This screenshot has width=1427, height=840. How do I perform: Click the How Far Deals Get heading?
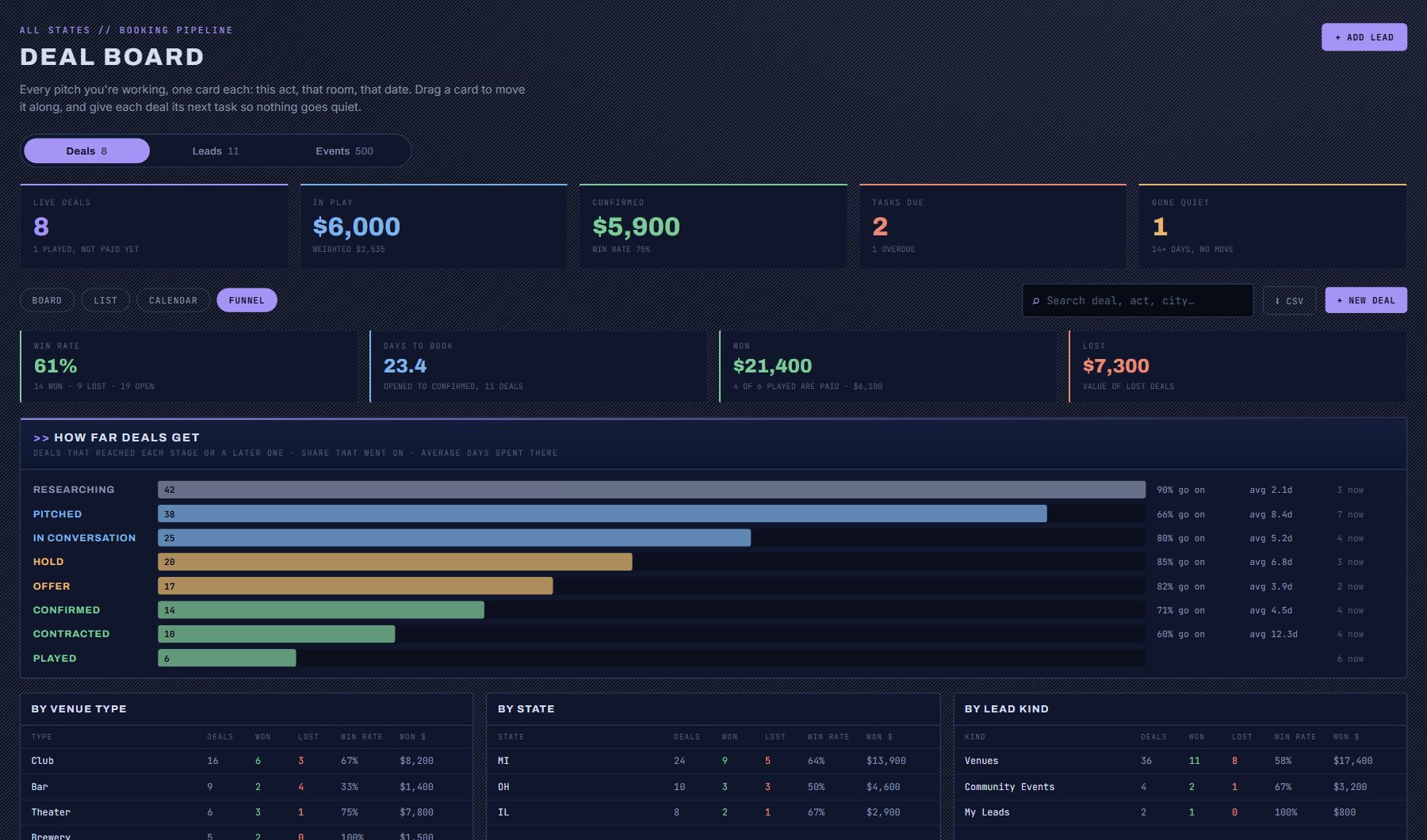[127, 437]
